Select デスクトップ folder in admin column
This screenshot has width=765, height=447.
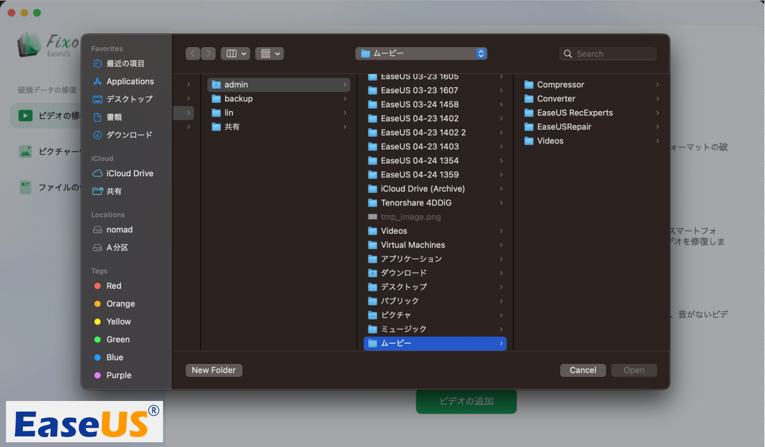[x=435, y=287]
